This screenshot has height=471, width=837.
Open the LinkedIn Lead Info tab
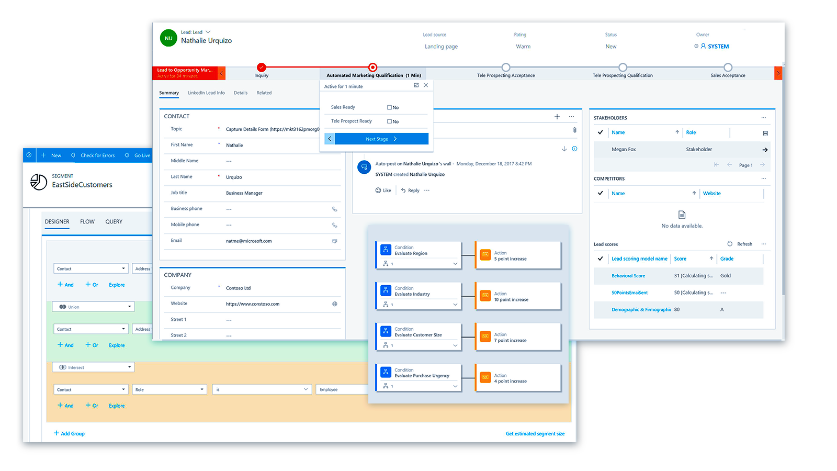(206, 93)
